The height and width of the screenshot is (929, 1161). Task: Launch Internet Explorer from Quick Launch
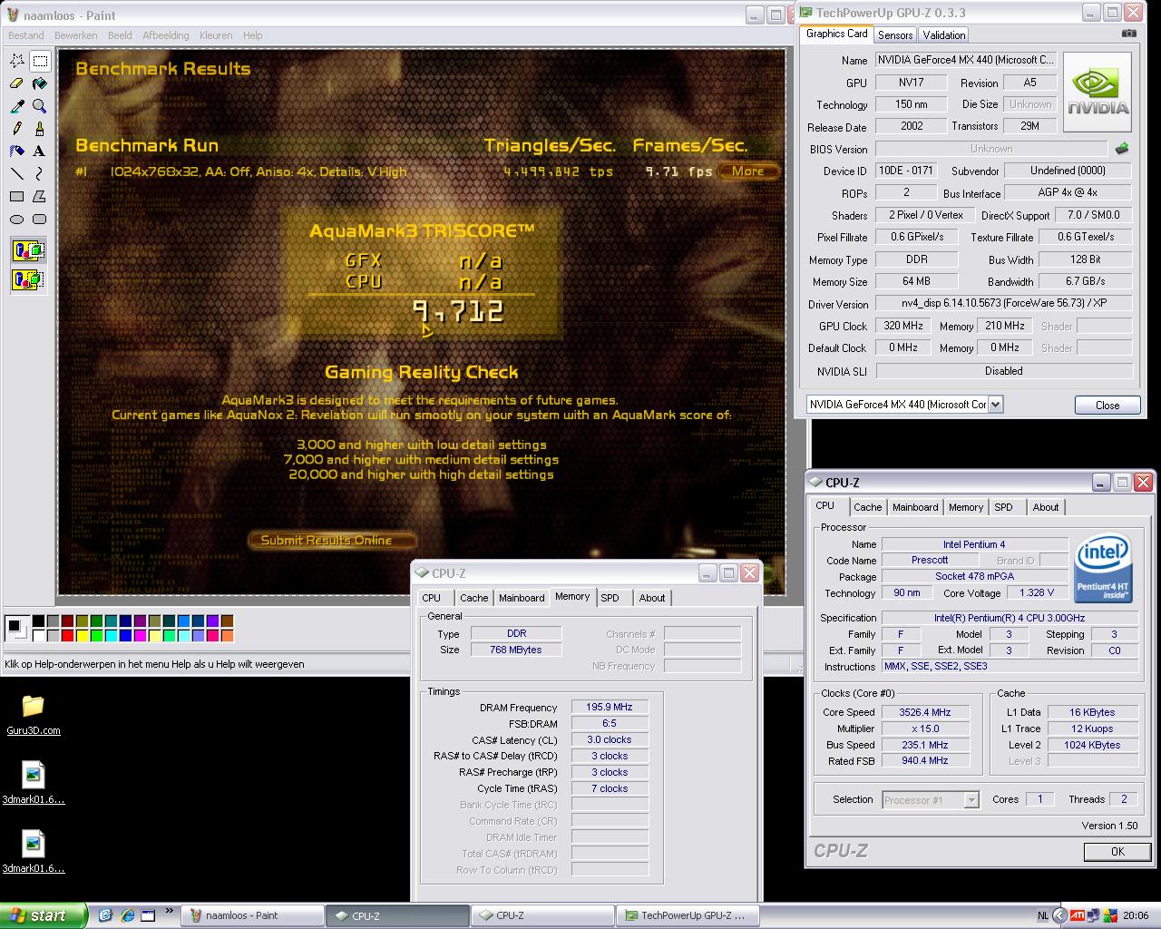tap(128, 915)
